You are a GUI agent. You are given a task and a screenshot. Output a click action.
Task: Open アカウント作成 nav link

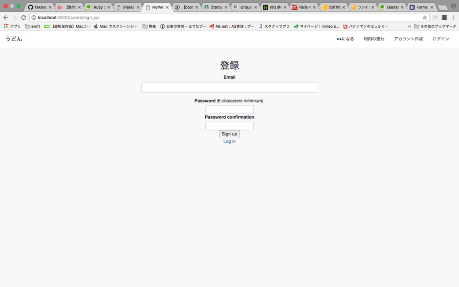408,39
